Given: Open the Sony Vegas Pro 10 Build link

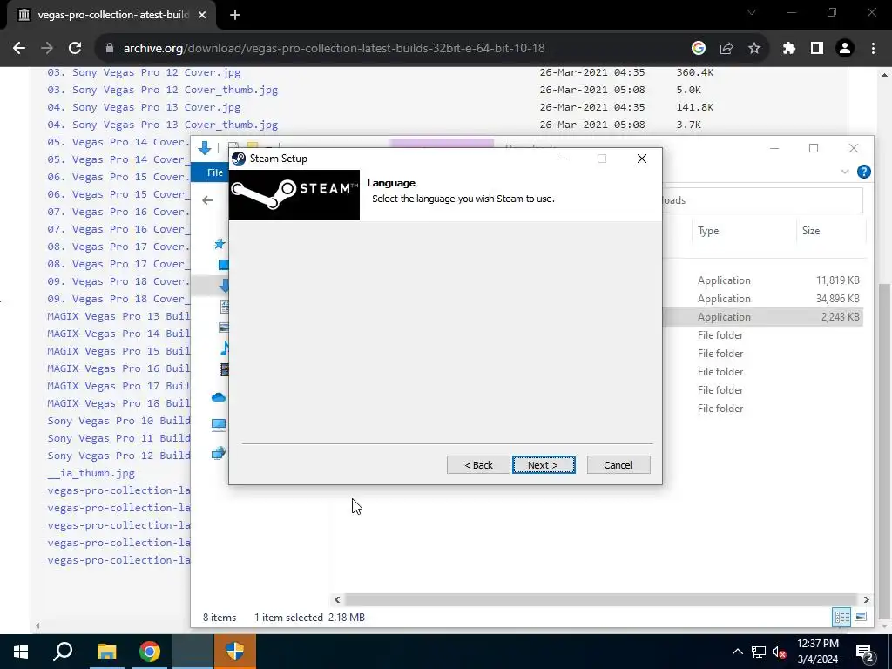Looking at the screenshot, I should (x=118, y=421).
